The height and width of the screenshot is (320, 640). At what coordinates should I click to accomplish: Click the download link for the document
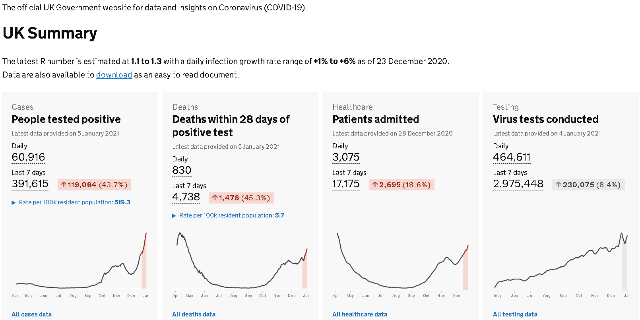pos(114,75)
